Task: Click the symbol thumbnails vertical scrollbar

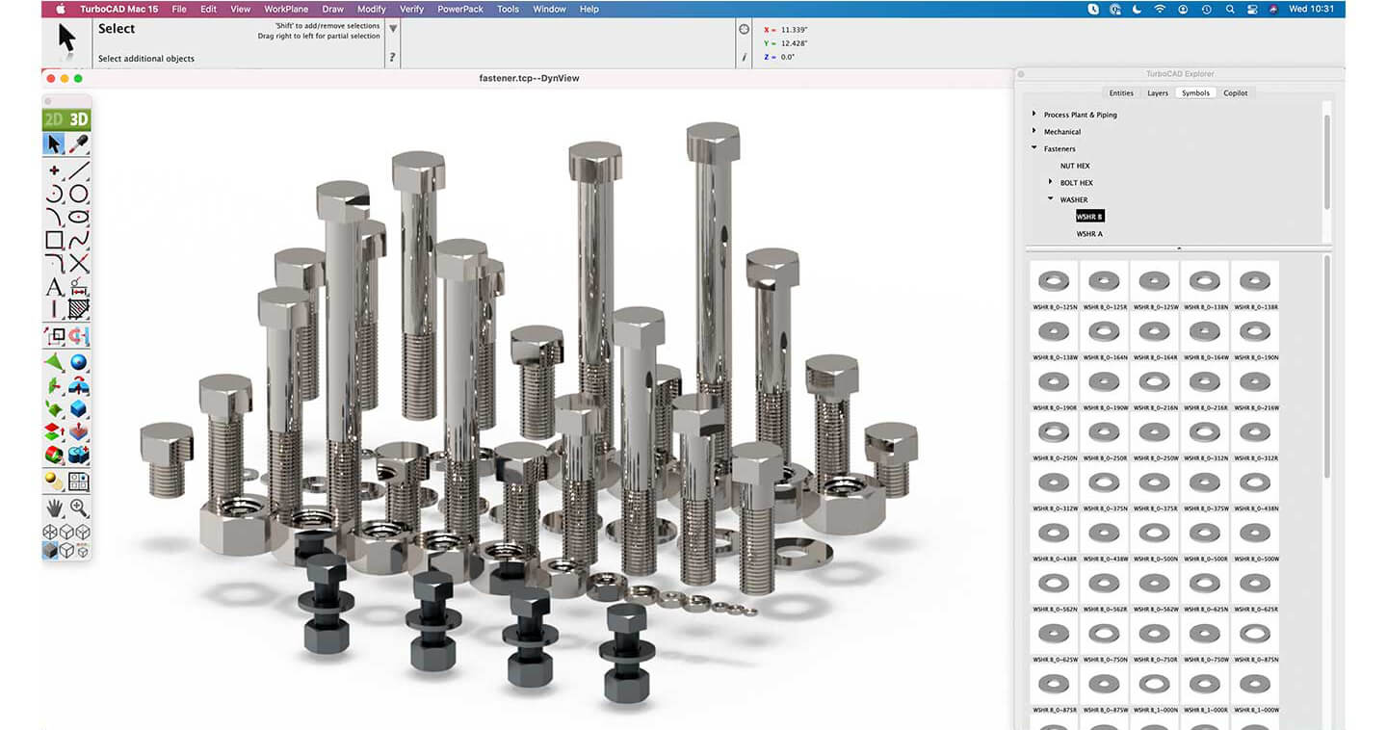Action: click(x=1327, y=366)
